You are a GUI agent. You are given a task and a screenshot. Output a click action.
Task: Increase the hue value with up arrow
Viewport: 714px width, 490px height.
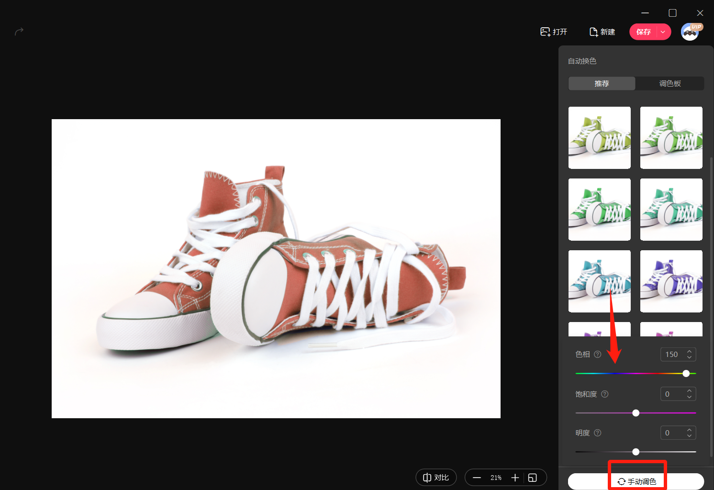coord(690,352)
